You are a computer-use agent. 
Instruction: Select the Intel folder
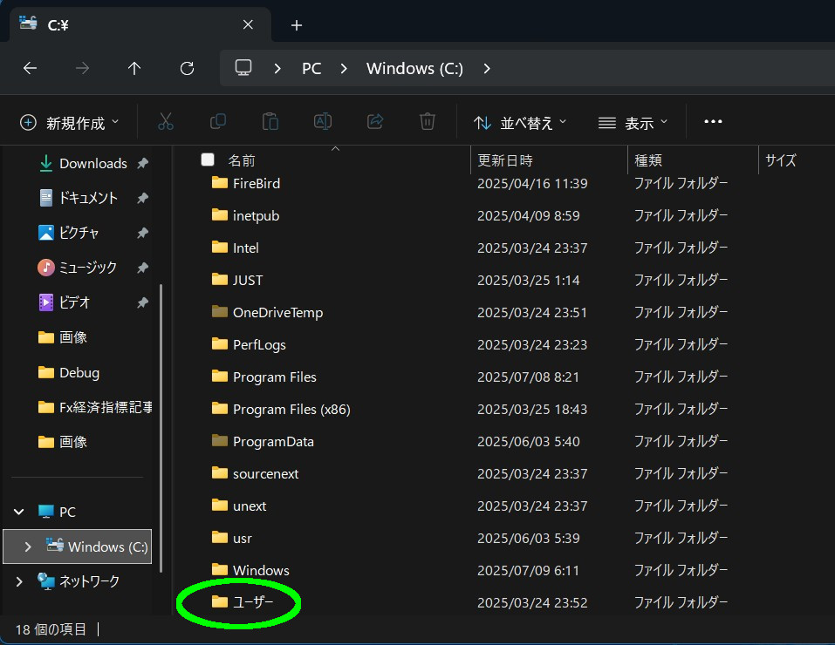point(245,248)
